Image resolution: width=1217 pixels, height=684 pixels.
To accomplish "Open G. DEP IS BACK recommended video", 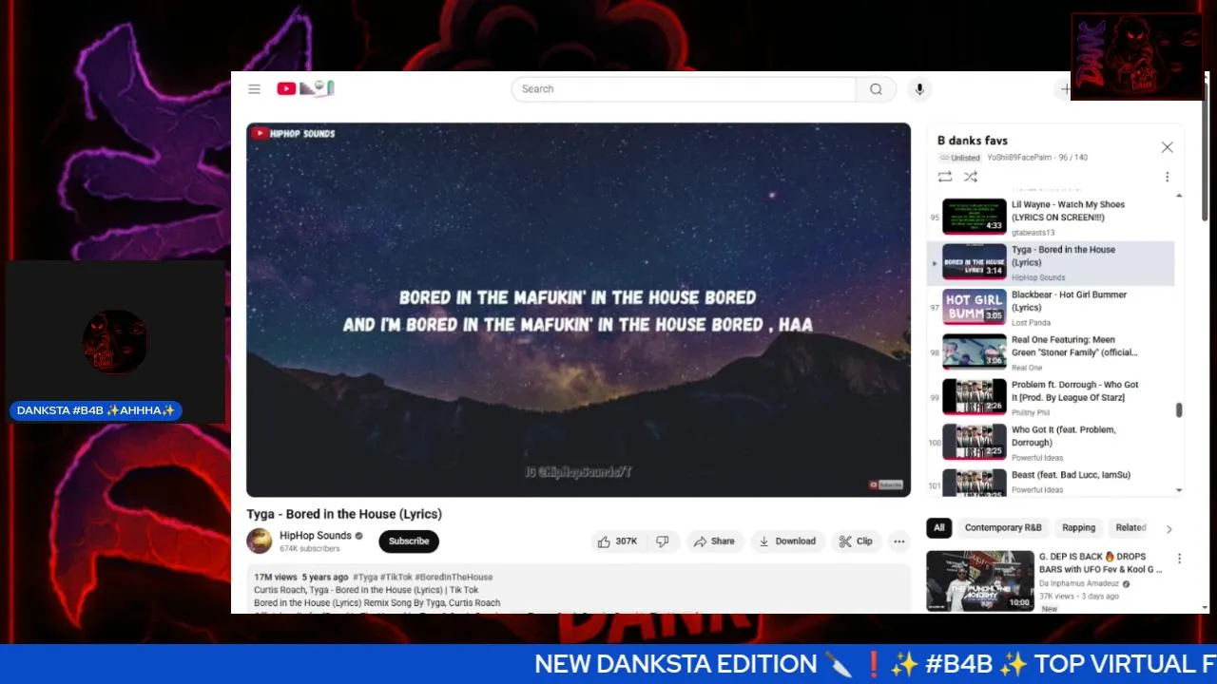I will click(980, 580).
